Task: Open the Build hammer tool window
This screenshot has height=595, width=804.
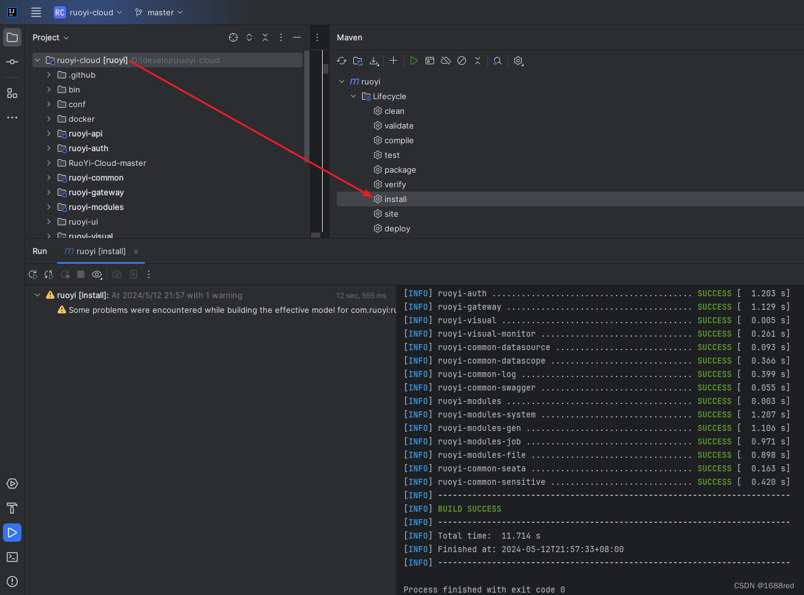Action: [12, 508]
